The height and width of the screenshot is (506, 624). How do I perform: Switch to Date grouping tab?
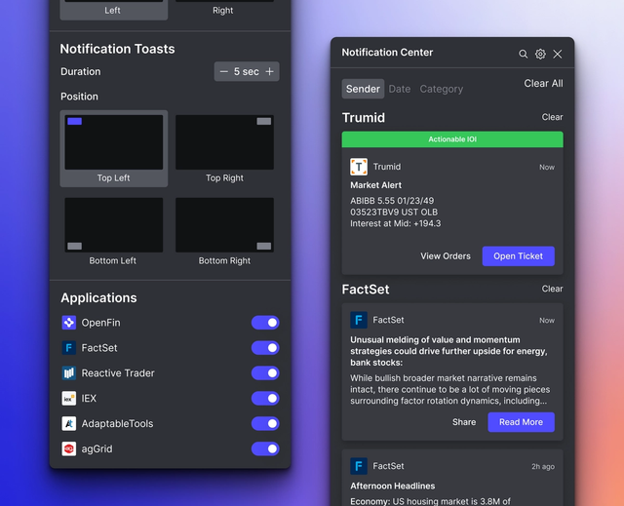[x=400, y=89]
